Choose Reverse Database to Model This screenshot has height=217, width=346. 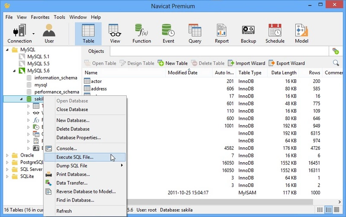(85, 192)
